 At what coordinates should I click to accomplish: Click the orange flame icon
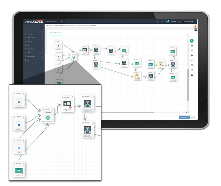tap(195, 27)
